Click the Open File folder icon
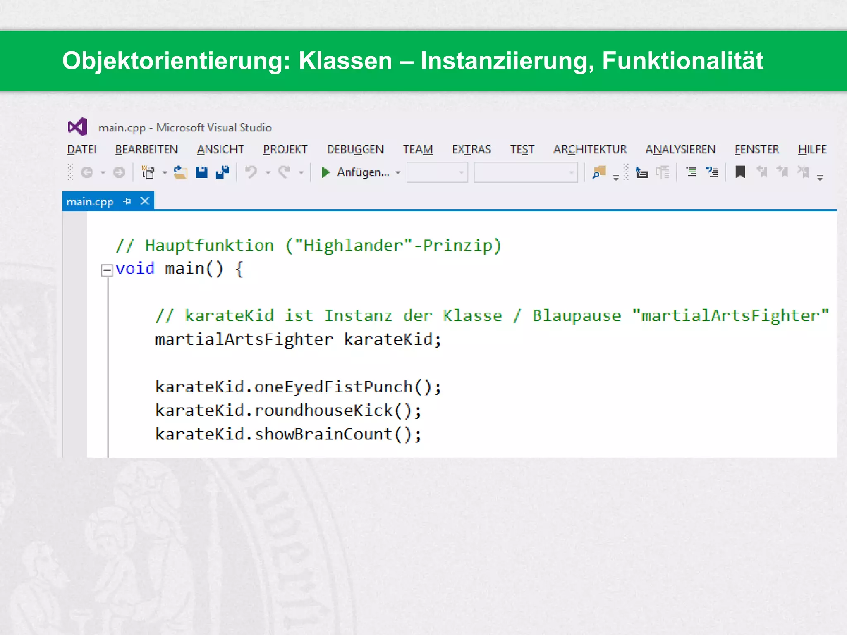 [x=180, y=172]
